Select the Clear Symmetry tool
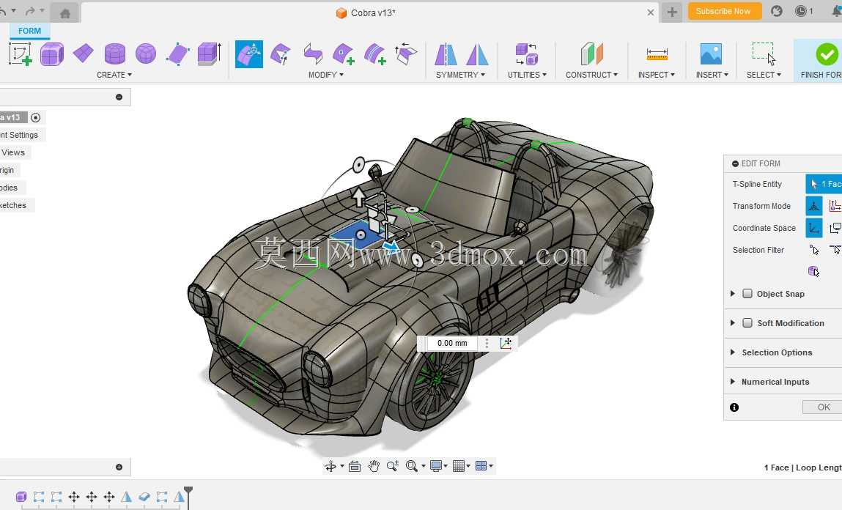Viewport: 842px width, 510px height. [x=477, y=54]
